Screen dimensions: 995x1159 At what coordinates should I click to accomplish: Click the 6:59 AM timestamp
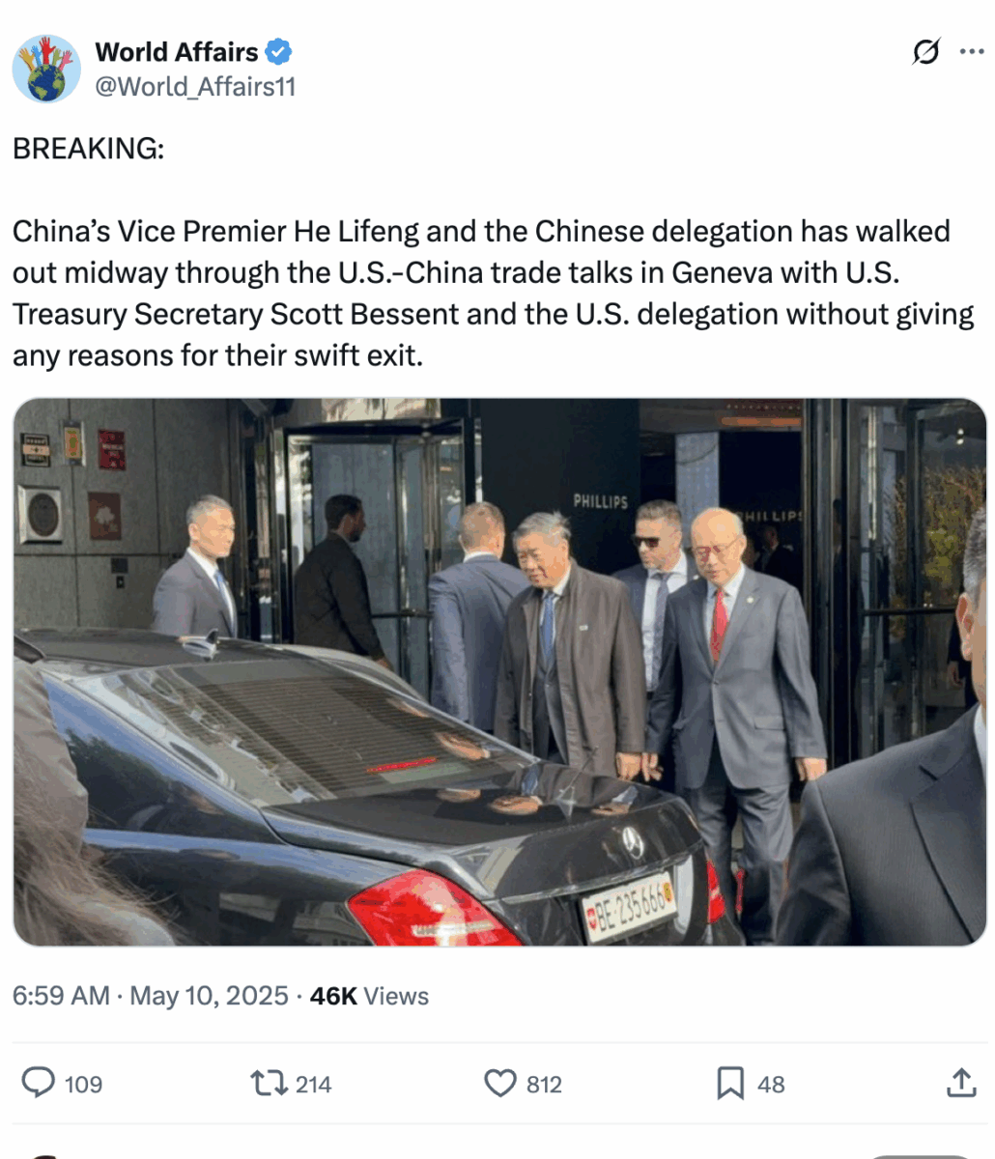click(x=61, y=996)
